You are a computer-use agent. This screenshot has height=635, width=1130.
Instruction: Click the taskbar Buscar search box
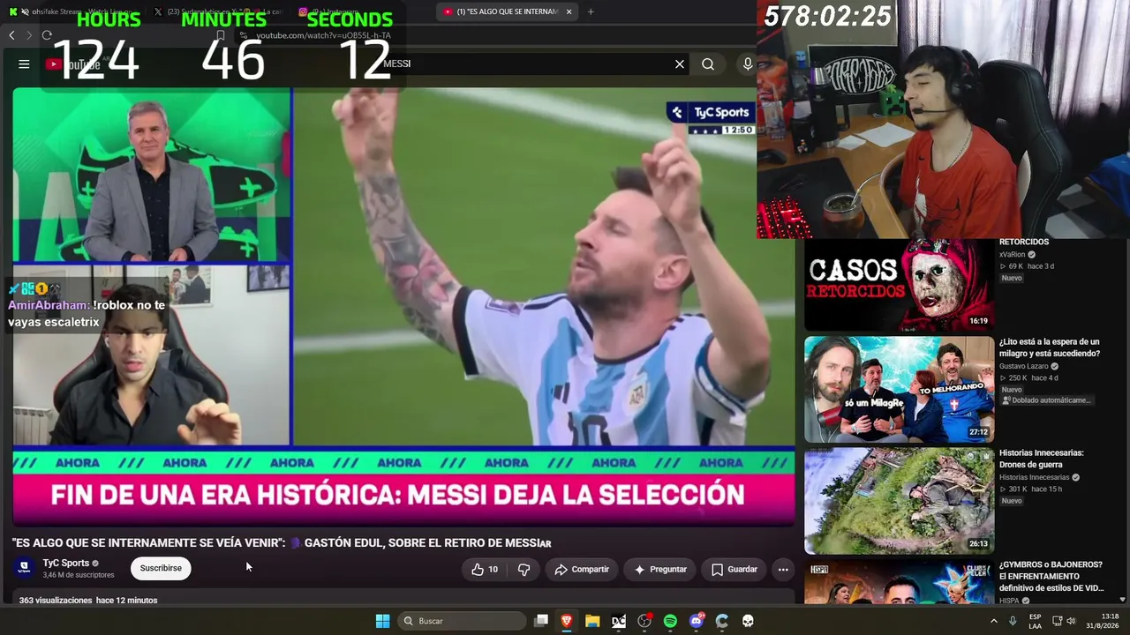click(x=460, y=621)
